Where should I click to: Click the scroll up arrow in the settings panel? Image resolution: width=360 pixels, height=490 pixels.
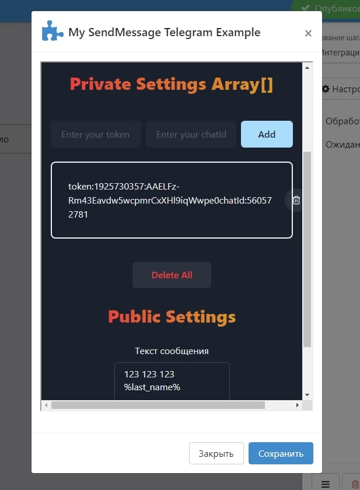click(307, 68)
